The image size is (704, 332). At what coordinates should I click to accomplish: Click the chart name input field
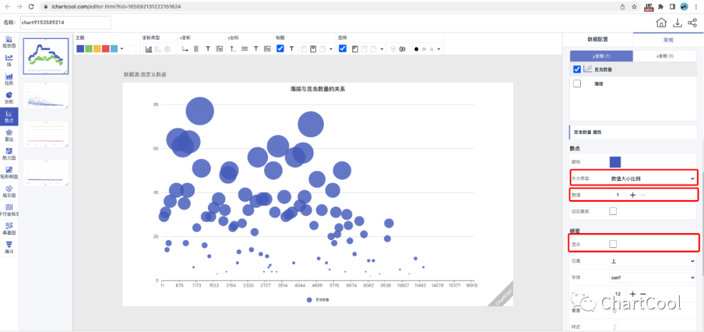click(65, 23)
